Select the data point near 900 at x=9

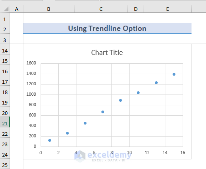pyautogui.click(x=120, y=100)
